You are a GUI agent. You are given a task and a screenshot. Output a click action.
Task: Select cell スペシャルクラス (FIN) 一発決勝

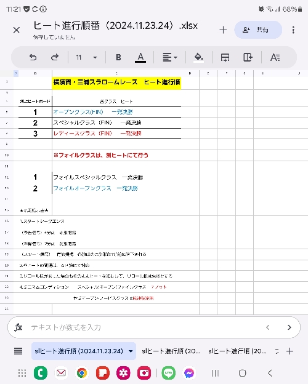pyautogui.click(x=116, y=122)
